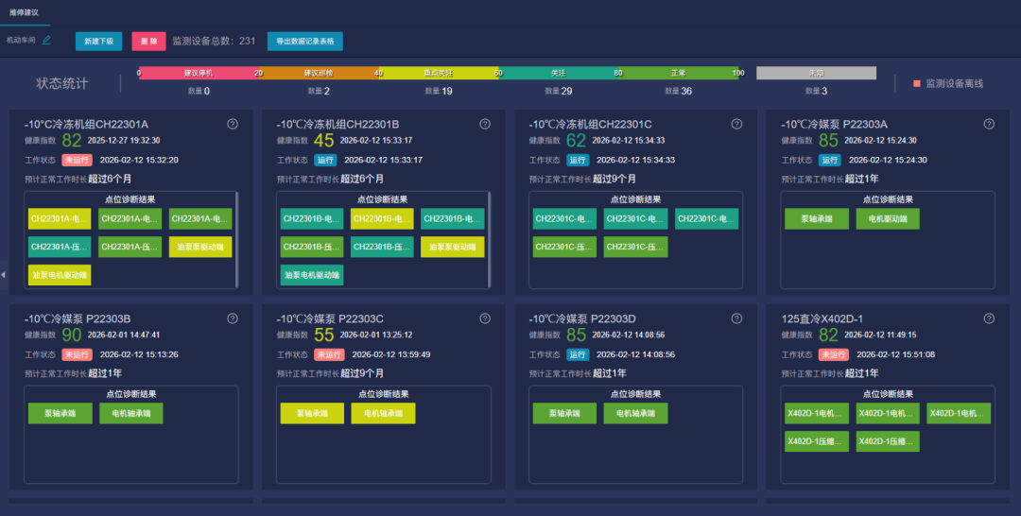Click the green 正常 status segment

678,73
